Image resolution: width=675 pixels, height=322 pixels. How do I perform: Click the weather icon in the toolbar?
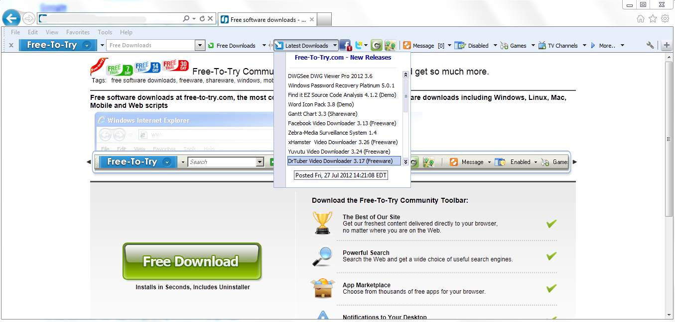coord(359,45)
